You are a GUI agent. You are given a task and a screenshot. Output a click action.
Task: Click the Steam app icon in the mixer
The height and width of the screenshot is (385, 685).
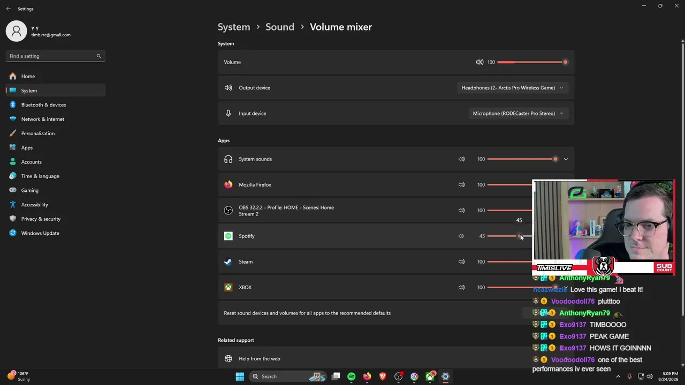tap(229, 261)
